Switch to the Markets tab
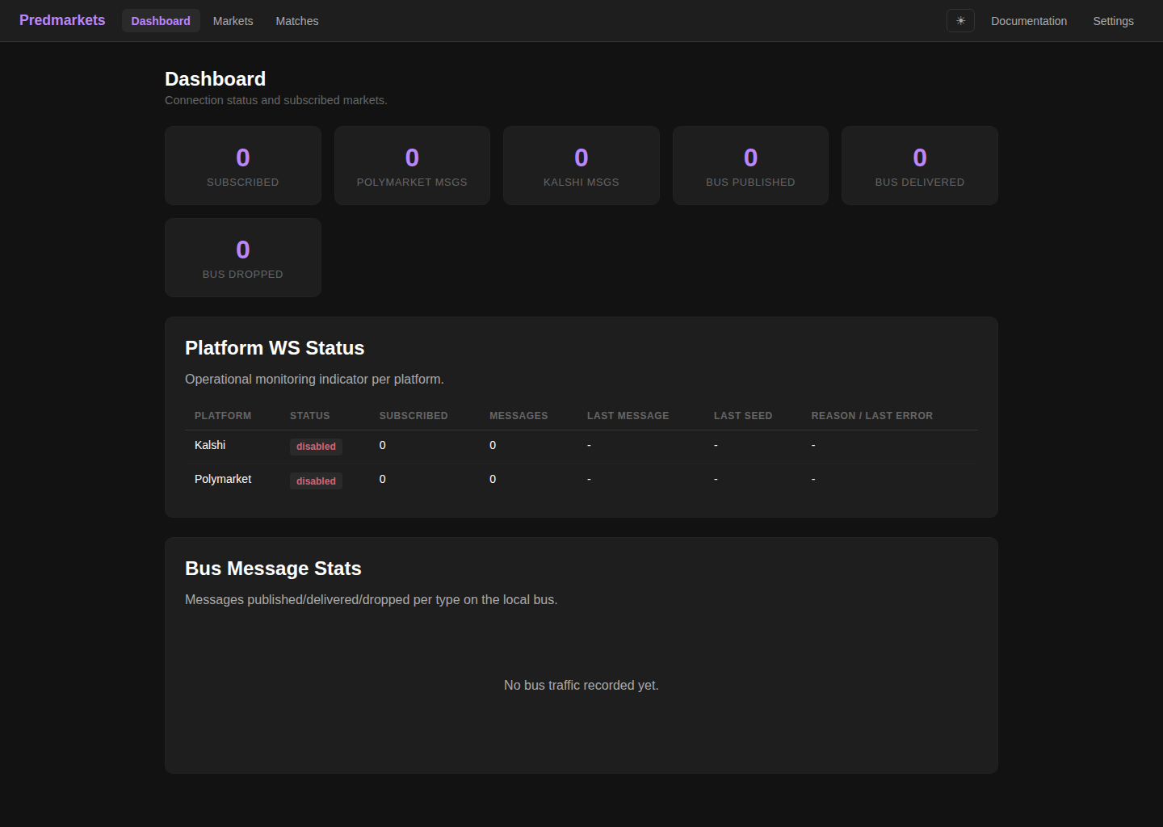The height and width of the screenshot is (827, 1163). 233,21
